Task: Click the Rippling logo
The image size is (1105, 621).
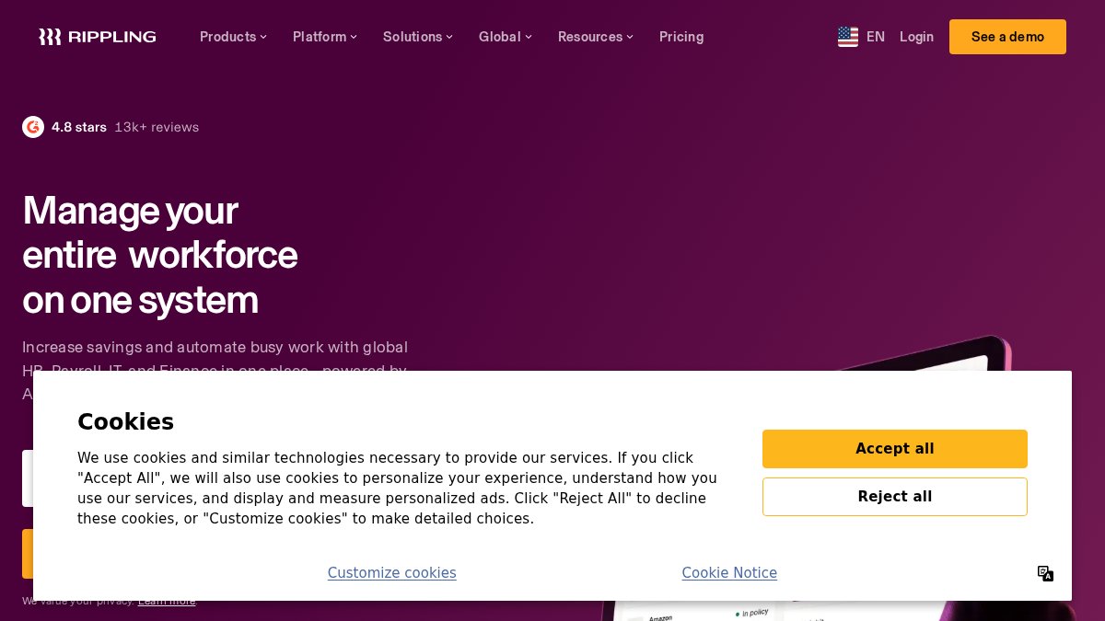Action: pos(98,37)
